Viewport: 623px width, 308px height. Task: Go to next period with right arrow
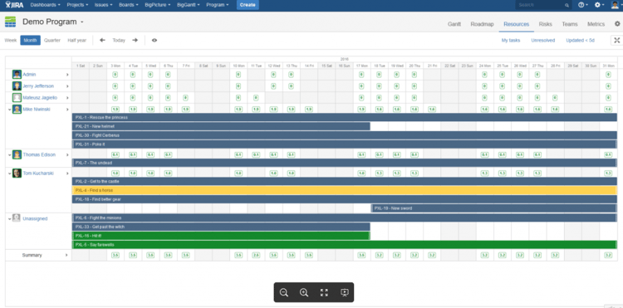(x=135, y=40)
